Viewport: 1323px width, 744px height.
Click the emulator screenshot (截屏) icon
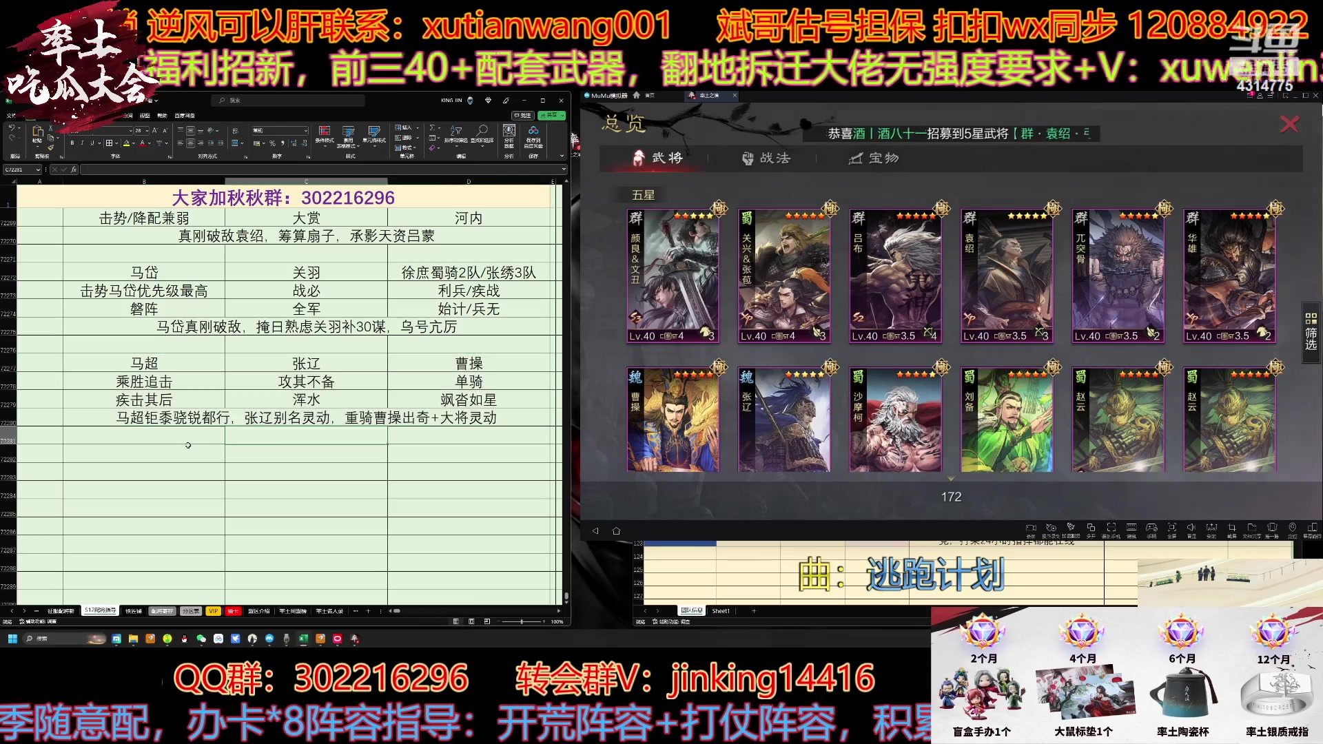(x=1231, y=527)
